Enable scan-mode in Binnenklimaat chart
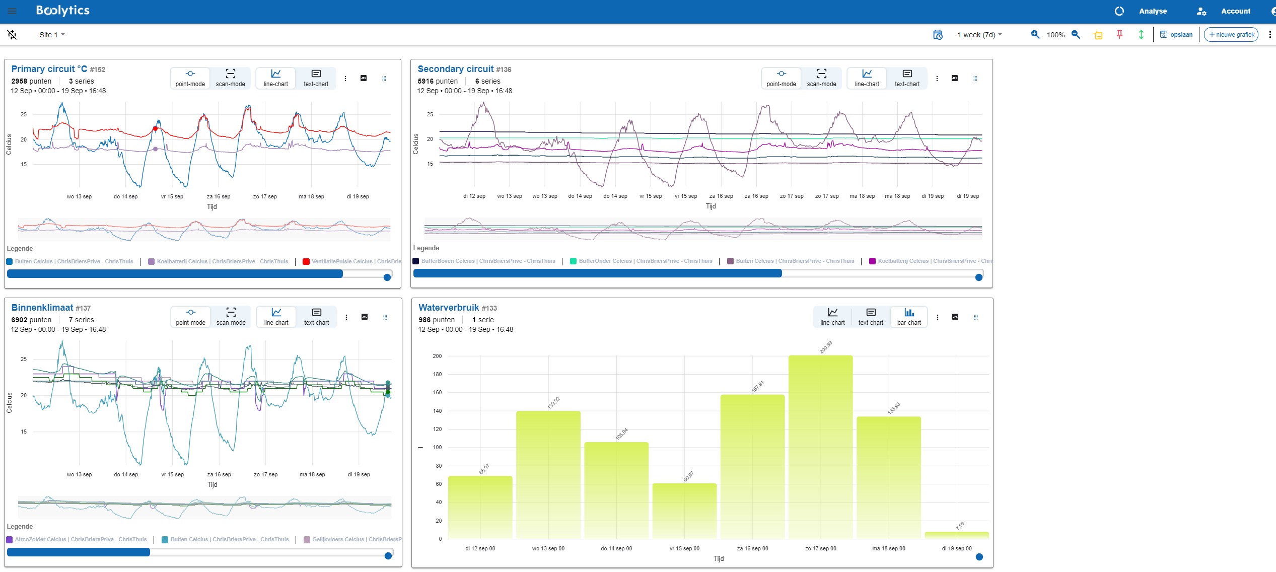This screenshot has height=572, width=1276. pyautogui.click(x=231, y=317)
